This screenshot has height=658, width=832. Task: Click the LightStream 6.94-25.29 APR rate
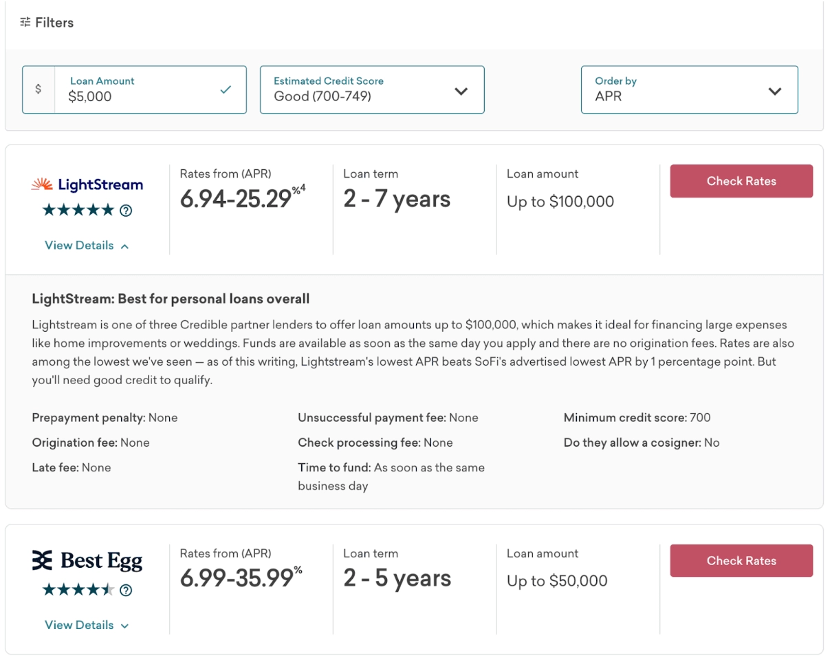coord(236,199)
